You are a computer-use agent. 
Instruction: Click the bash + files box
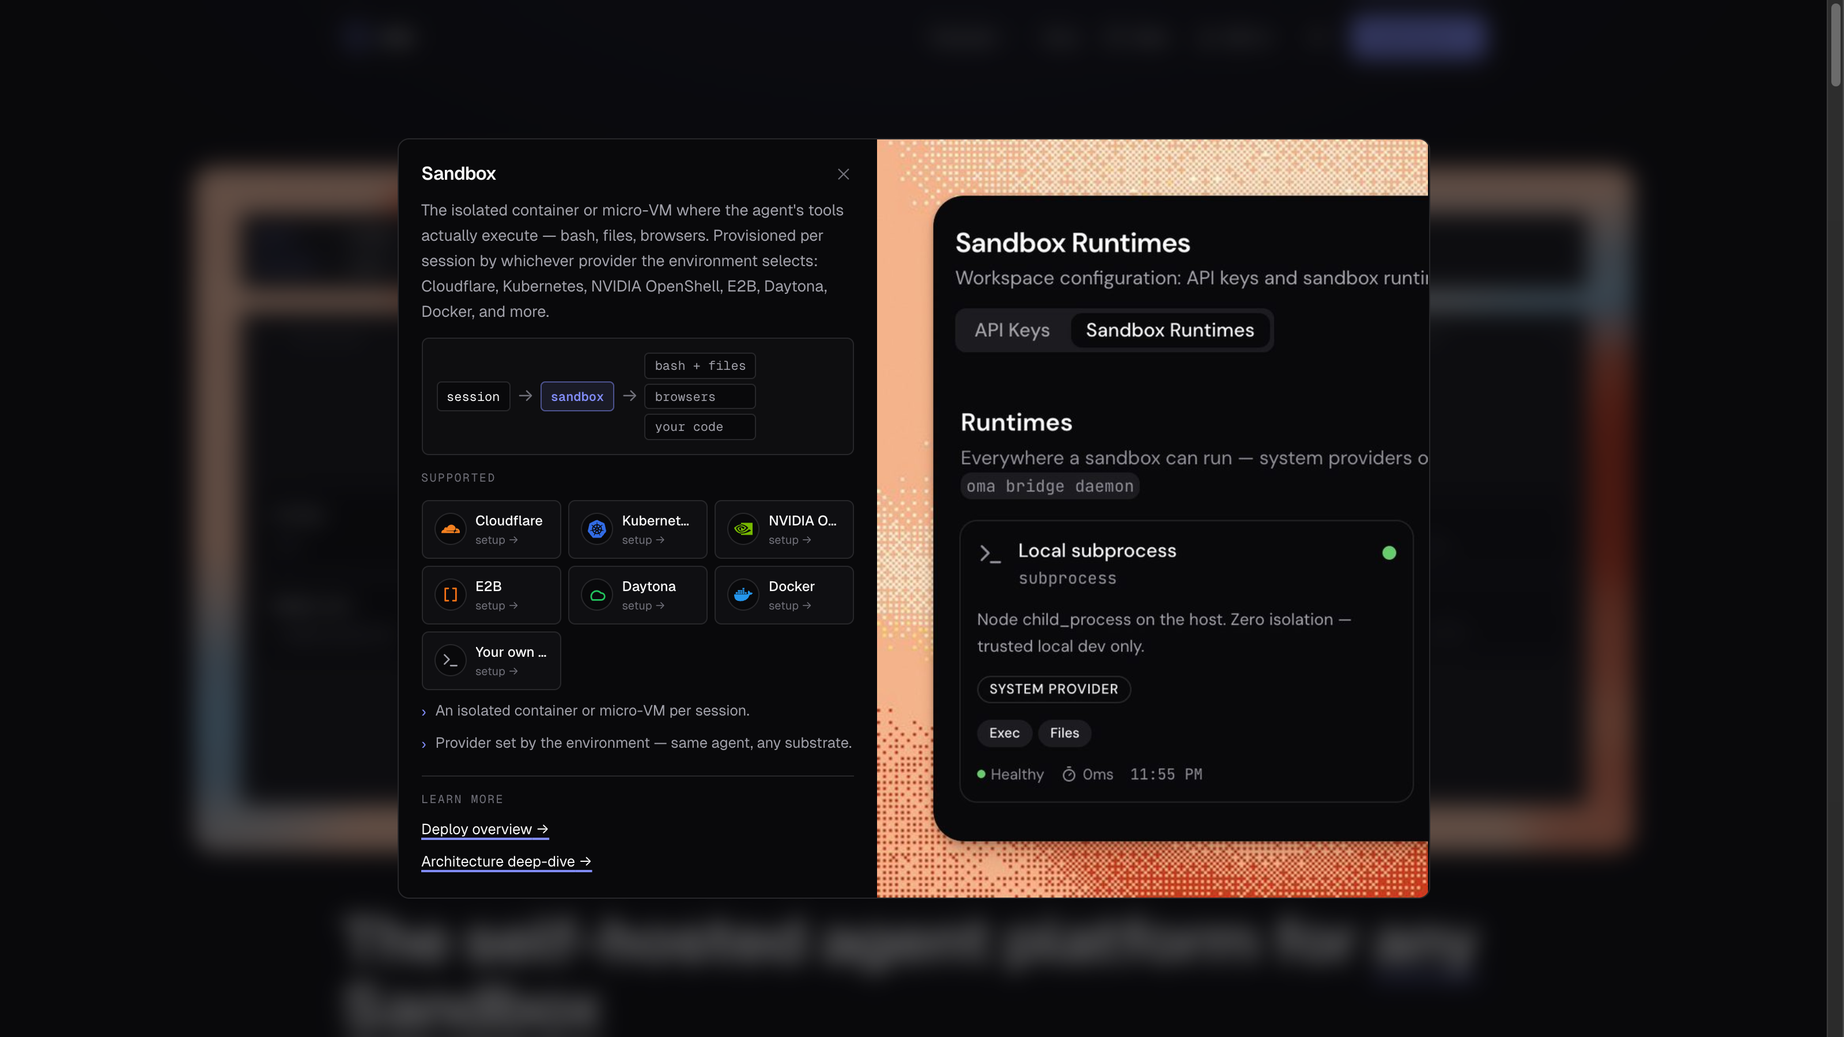(x=700, y=366)
